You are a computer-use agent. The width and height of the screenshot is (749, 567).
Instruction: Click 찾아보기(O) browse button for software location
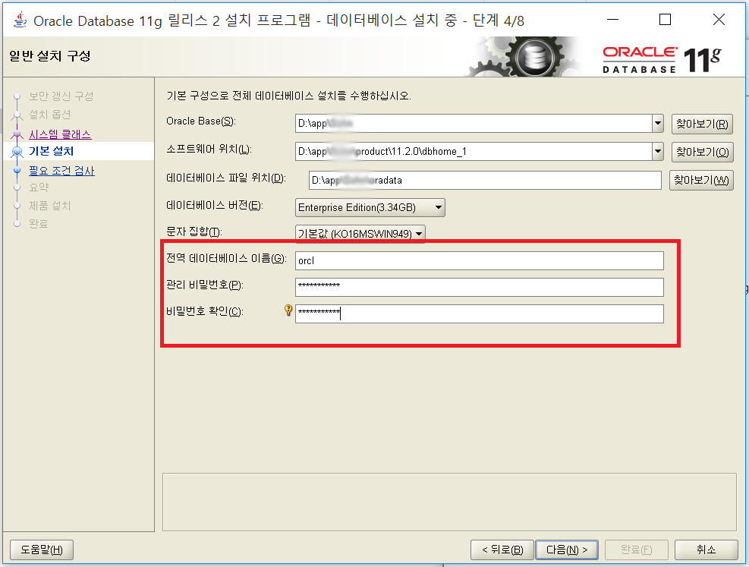coord(702,152)
